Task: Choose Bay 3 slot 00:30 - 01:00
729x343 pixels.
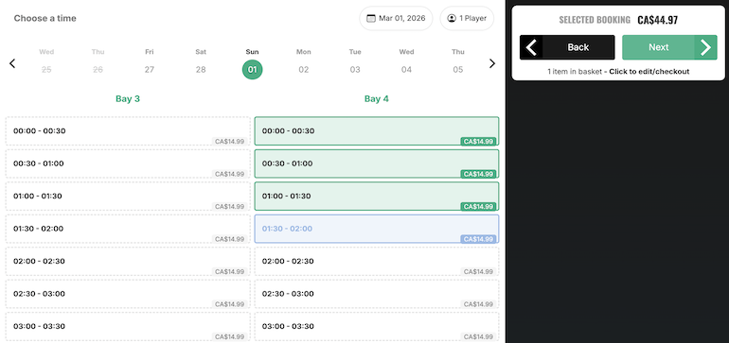Action: 128,163
